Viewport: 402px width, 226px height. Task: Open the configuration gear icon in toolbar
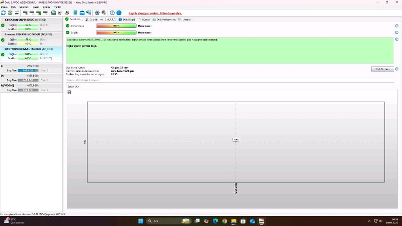(x=97, y=13)
